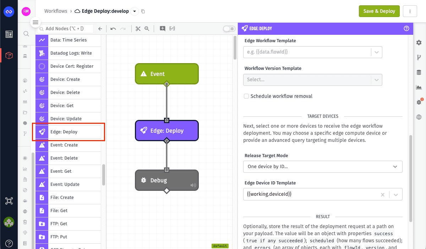The image size is (426, 249).
Task: Expand the Edge Device ID Template chevron
Action: pos(396,194)
